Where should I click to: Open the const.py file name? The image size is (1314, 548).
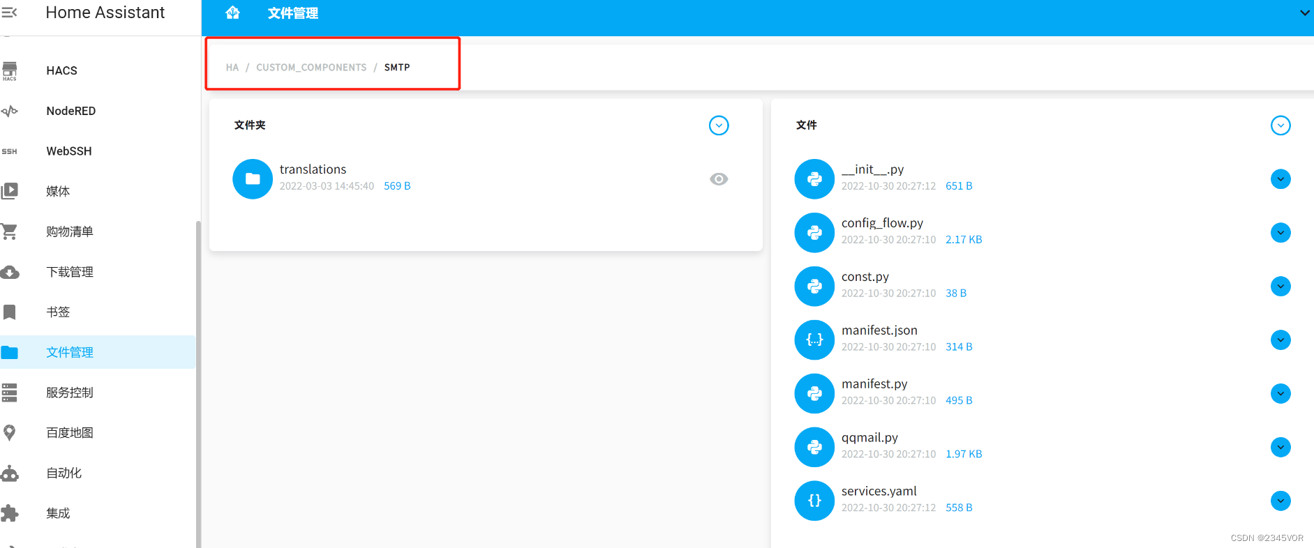[x=865, y=277]
